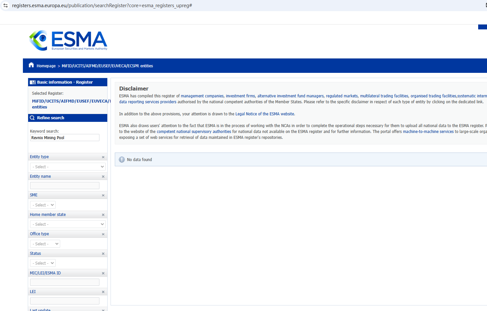Click the Basic information - Register header text

[65, 82]
